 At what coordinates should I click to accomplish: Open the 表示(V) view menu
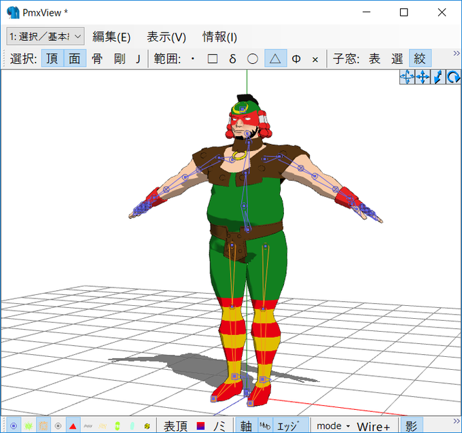166,37
